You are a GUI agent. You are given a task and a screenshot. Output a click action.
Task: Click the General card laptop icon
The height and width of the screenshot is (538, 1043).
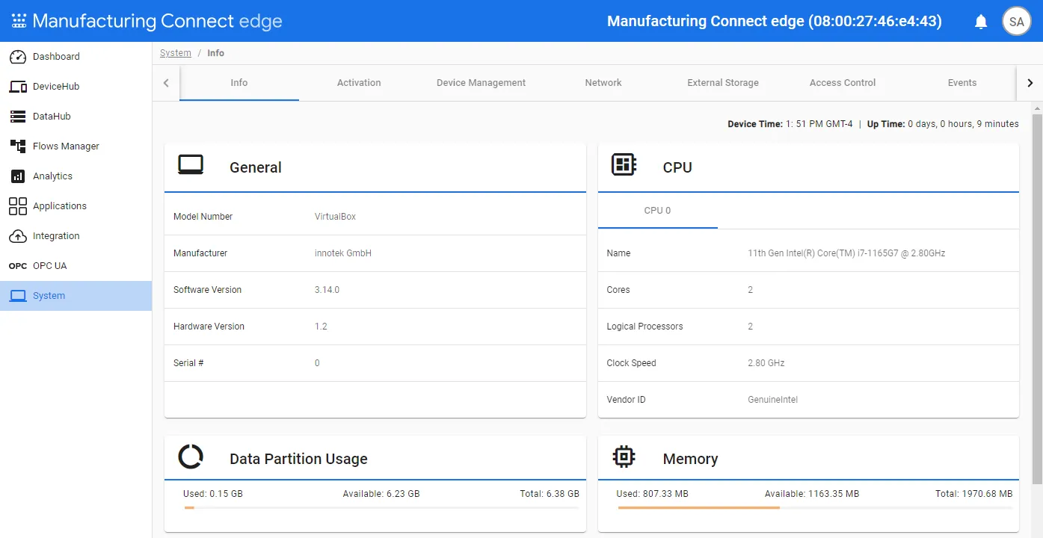191,165
